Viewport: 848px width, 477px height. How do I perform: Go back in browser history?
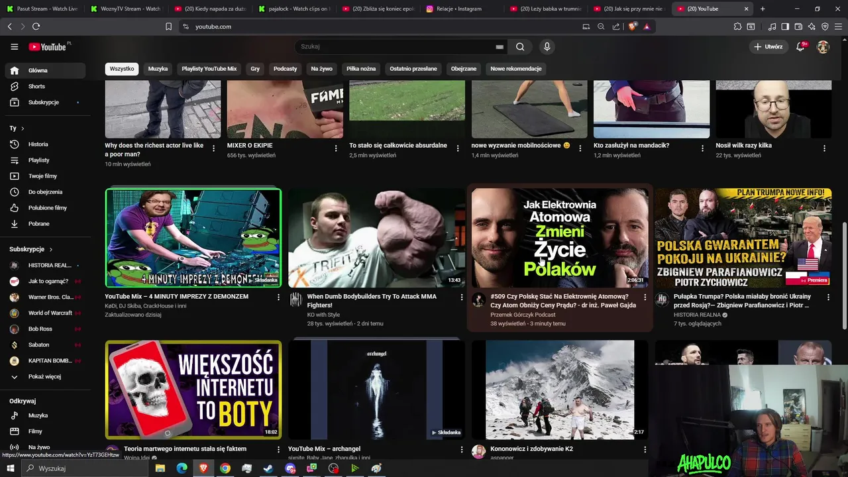click(9, 26)
